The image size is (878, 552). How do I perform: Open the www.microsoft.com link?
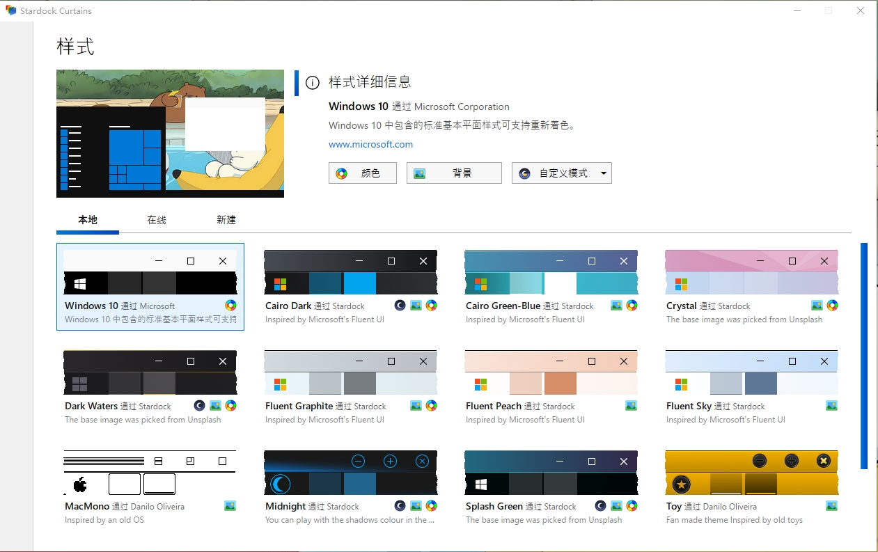click(370, 144)
